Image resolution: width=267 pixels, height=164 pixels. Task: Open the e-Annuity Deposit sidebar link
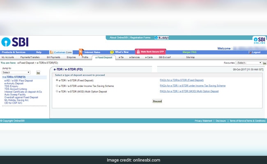click(14, 84)
